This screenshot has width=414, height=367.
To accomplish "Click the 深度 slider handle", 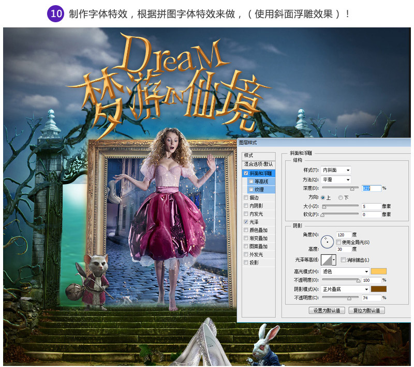I will (x=352, y=189).
